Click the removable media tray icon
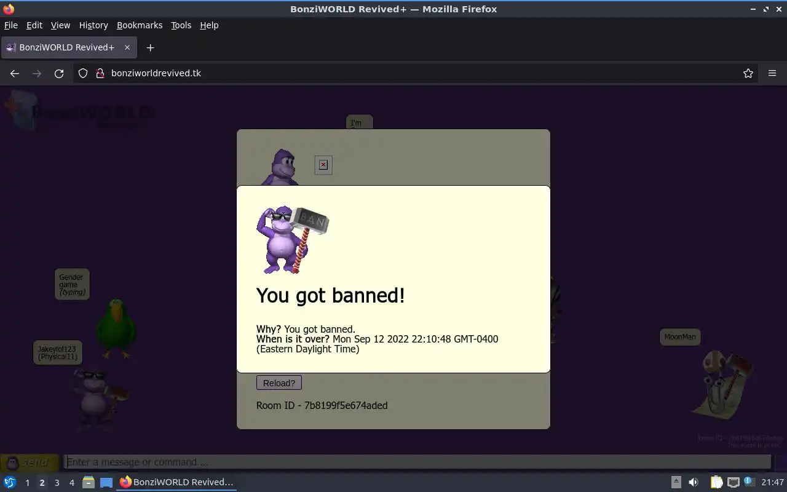Screen dimensions: 787x492 [x=676, y=482]
